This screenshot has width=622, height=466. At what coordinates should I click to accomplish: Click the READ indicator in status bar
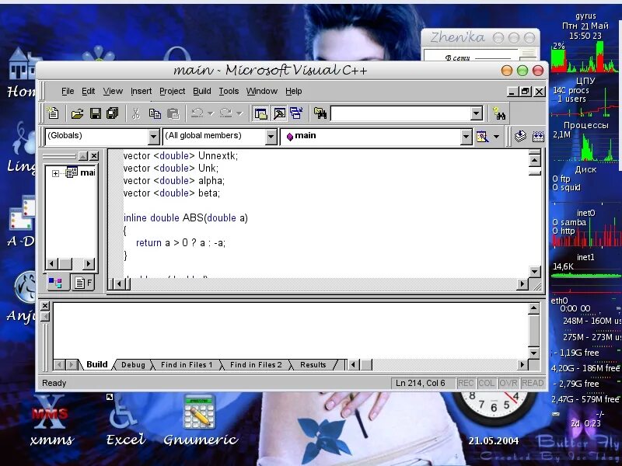point(532,383)
